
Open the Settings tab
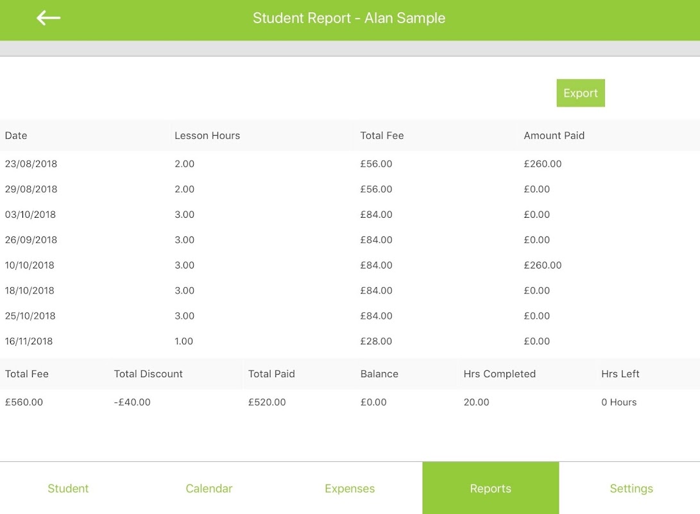tap(631, 488)
